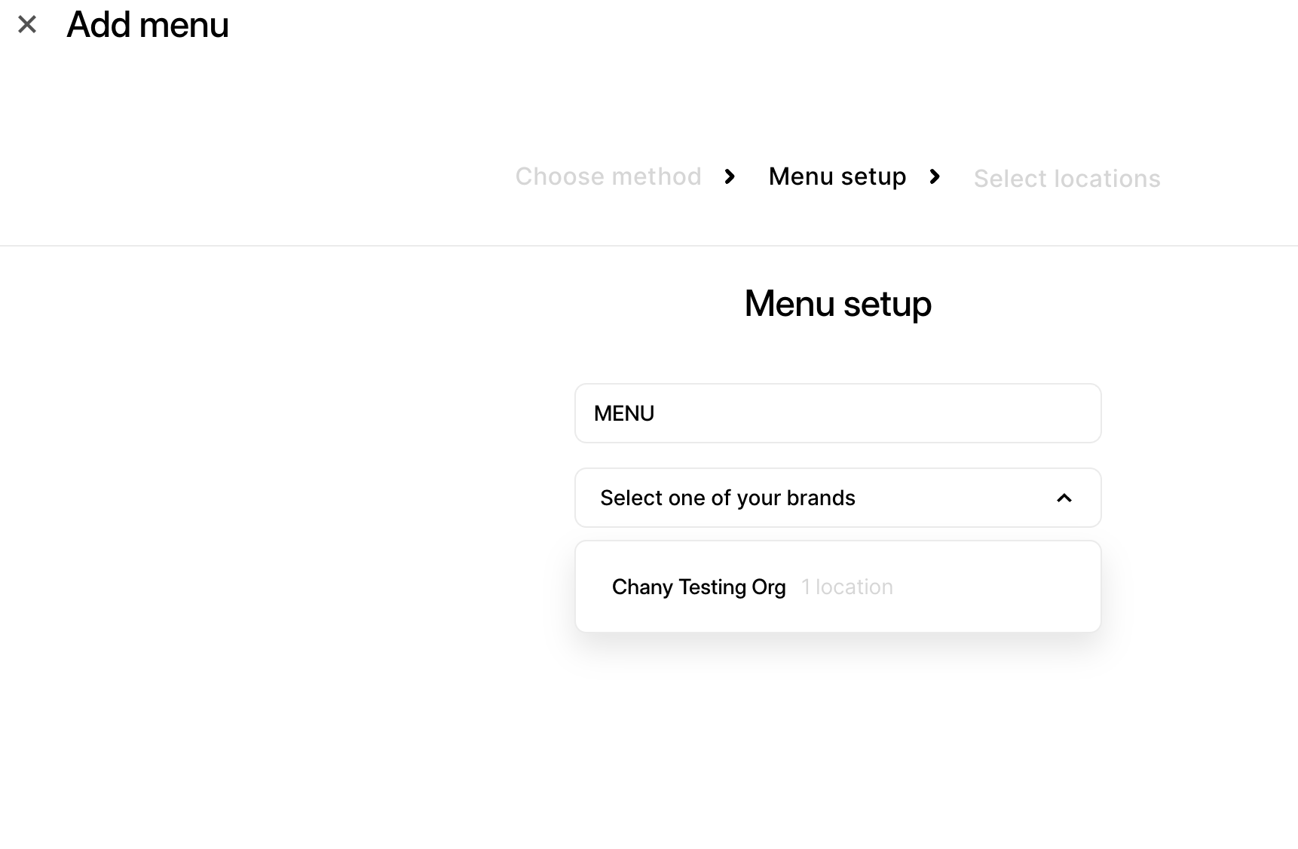The height and width of the screenshot is (849, 1298).
Task: Click the up caret in brand selector
Action: tap(1064, 498)
